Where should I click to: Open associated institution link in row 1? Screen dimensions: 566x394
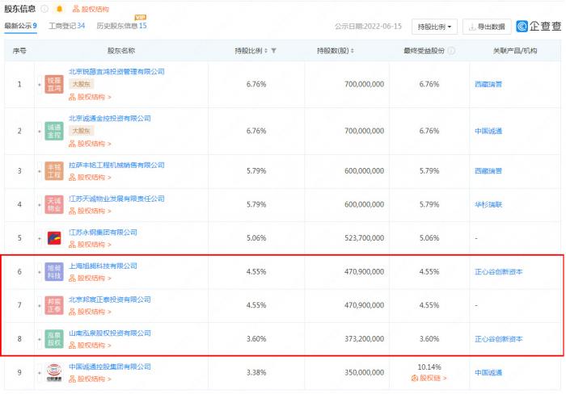coord(488,84)
